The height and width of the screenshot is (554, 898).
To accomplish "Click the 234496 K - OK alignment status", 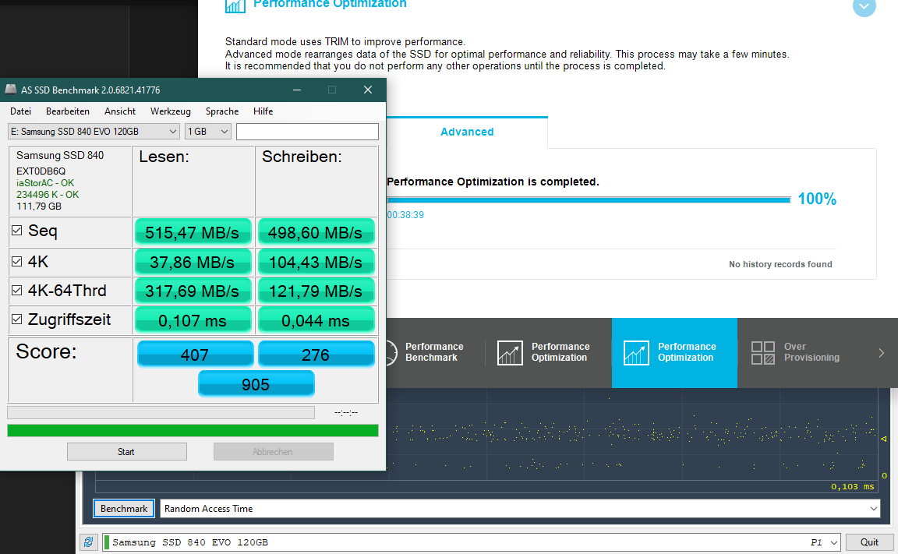I will (48, 195).
